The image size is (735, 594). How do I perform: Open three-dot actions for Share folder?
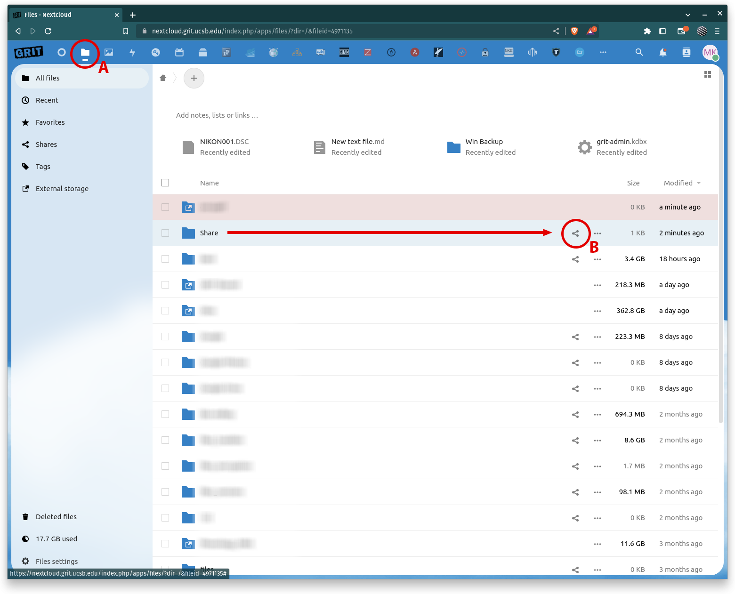598,233
